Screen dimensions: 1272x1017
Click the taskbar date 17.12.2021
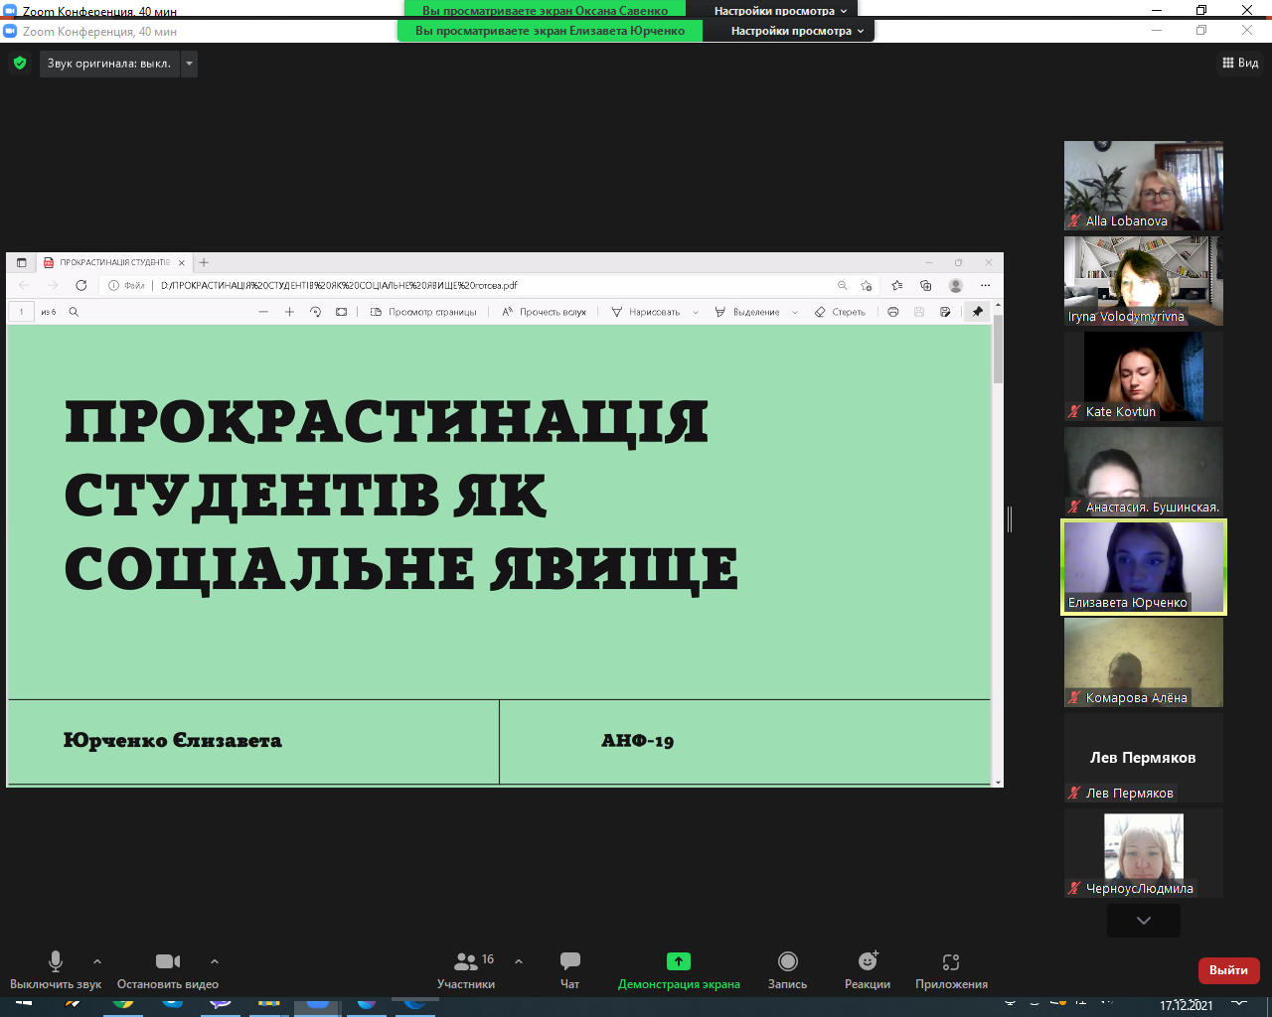pos(1187,1006)
